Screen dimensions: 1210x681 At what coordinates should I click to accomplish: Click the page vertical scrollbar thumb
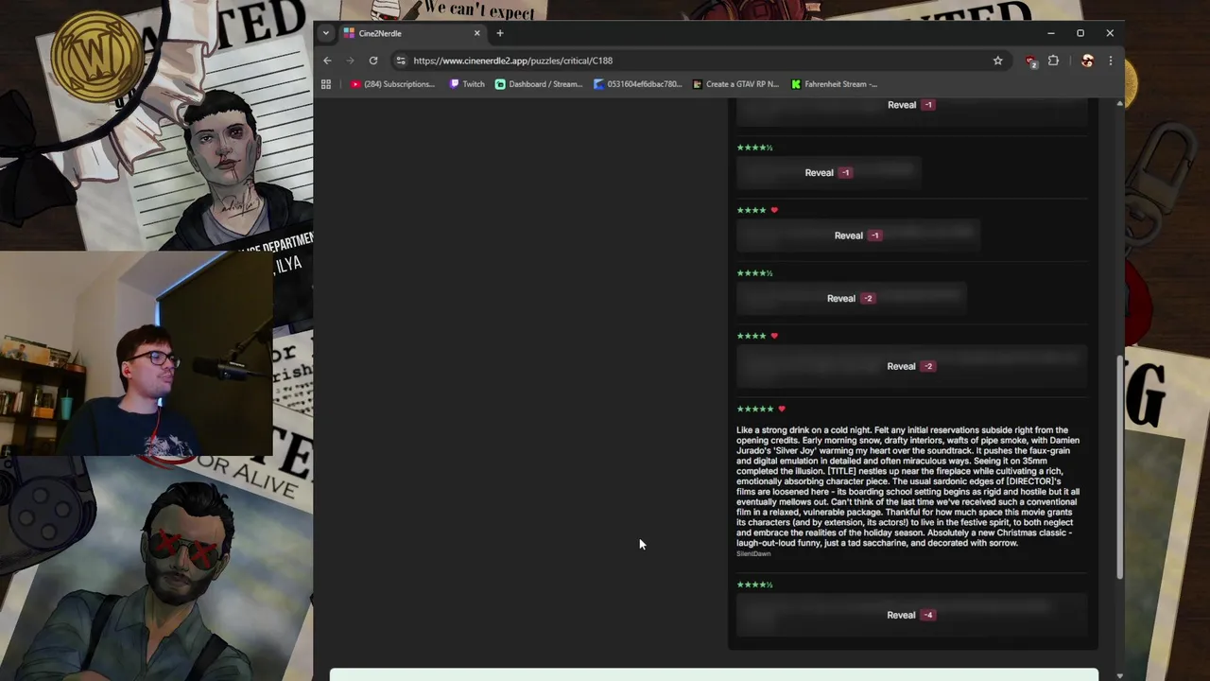click(1119, 466)
